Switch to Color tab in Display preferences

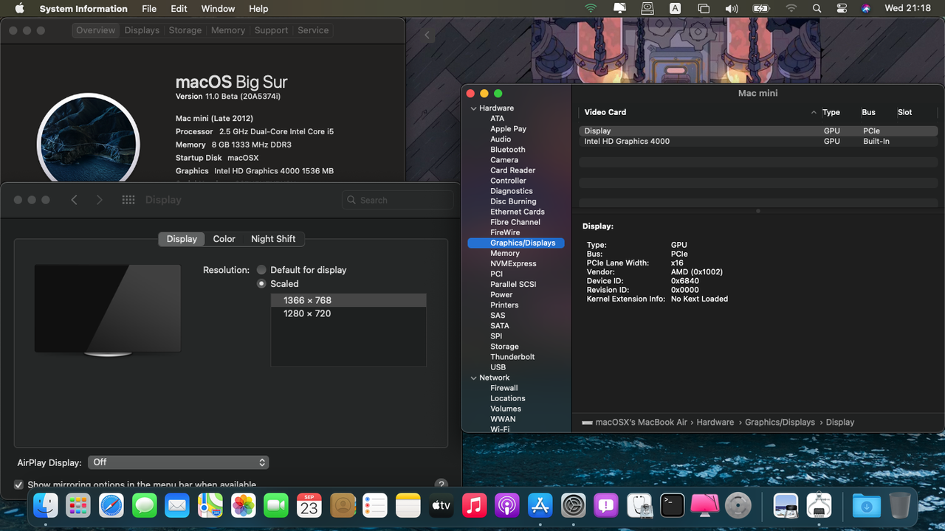tap(224, 239)
